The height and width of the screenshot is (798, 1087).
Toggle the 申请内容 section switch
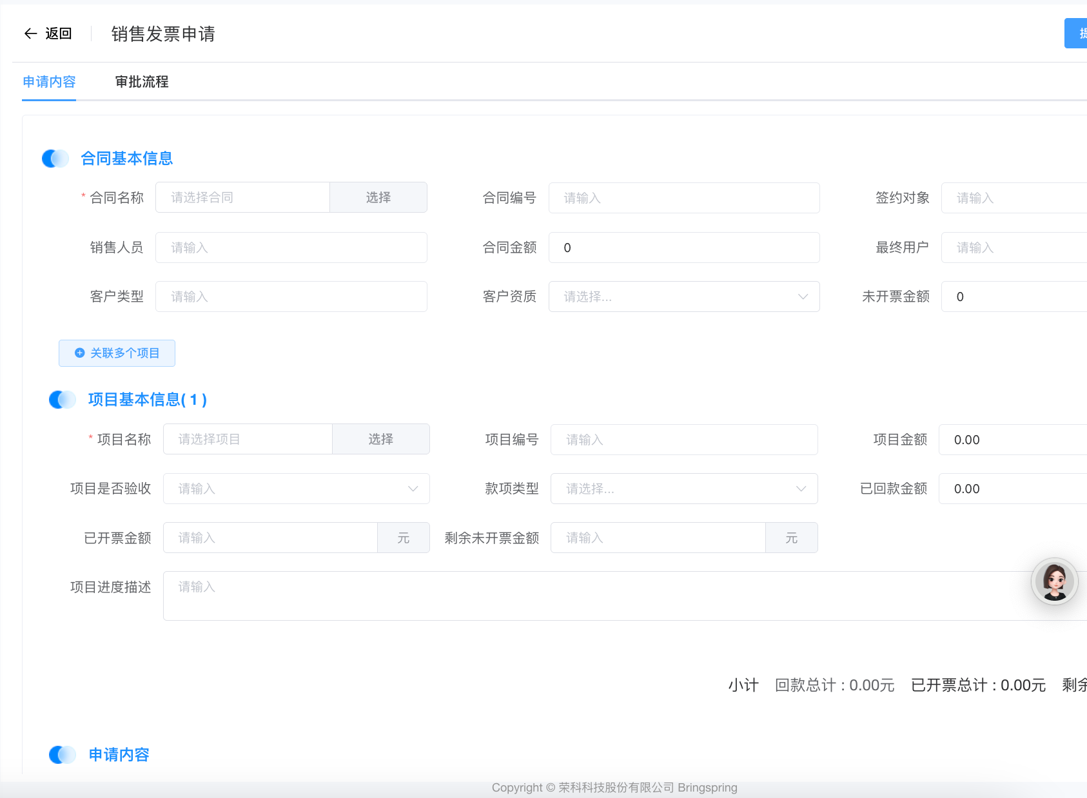pos(63,755)
